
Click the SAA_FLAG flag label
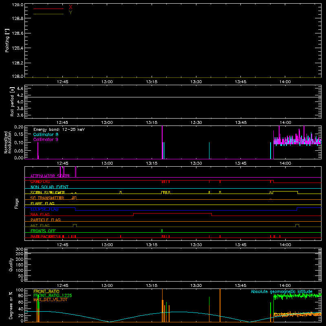pos(40,215)
